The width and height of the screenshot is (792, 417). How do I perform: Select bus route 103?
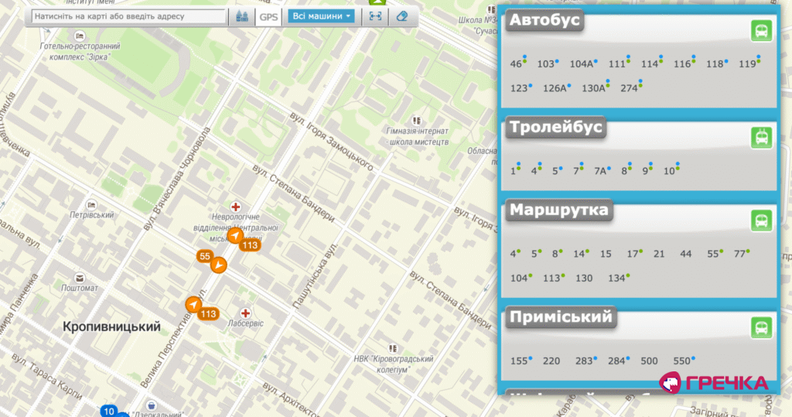[x=547, y=63]
